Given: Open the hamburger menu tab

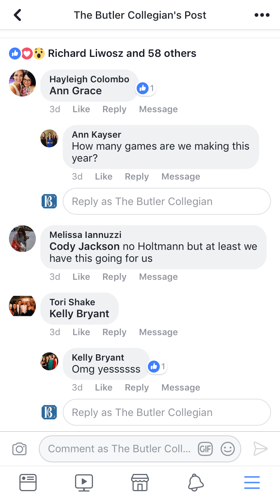Looking at the screenshot, I should (x=252, y=482).
